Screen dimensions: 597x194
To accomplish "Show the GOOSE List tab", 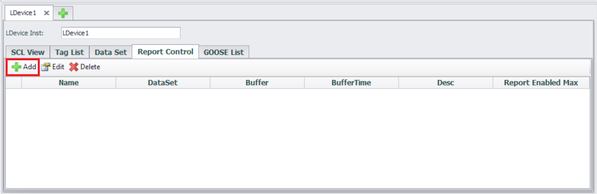I will (224, 52).
